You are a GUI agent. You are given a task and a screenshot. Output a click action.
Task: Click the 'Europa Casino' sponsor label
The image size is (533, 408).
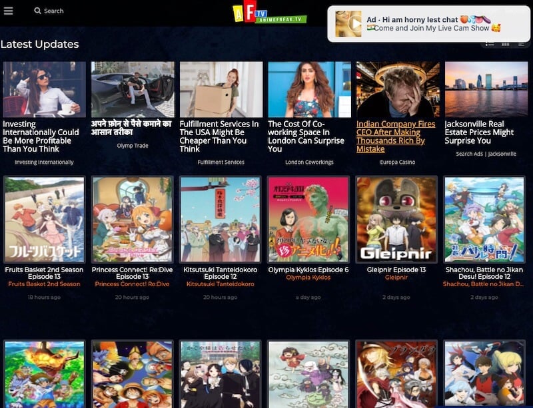coord(398,162)
